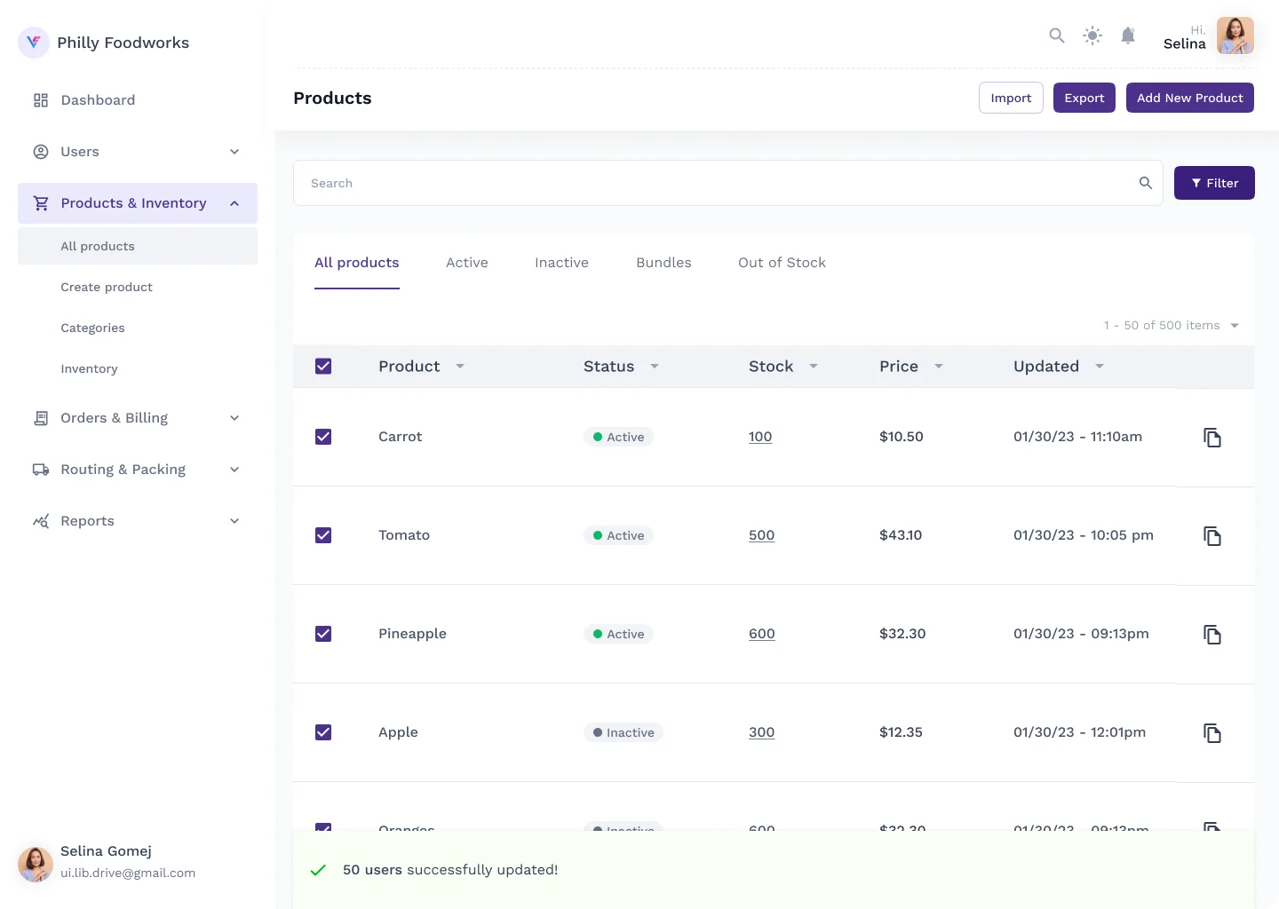Switch to the Bundles tab
1279x909 pixels.
663,263
